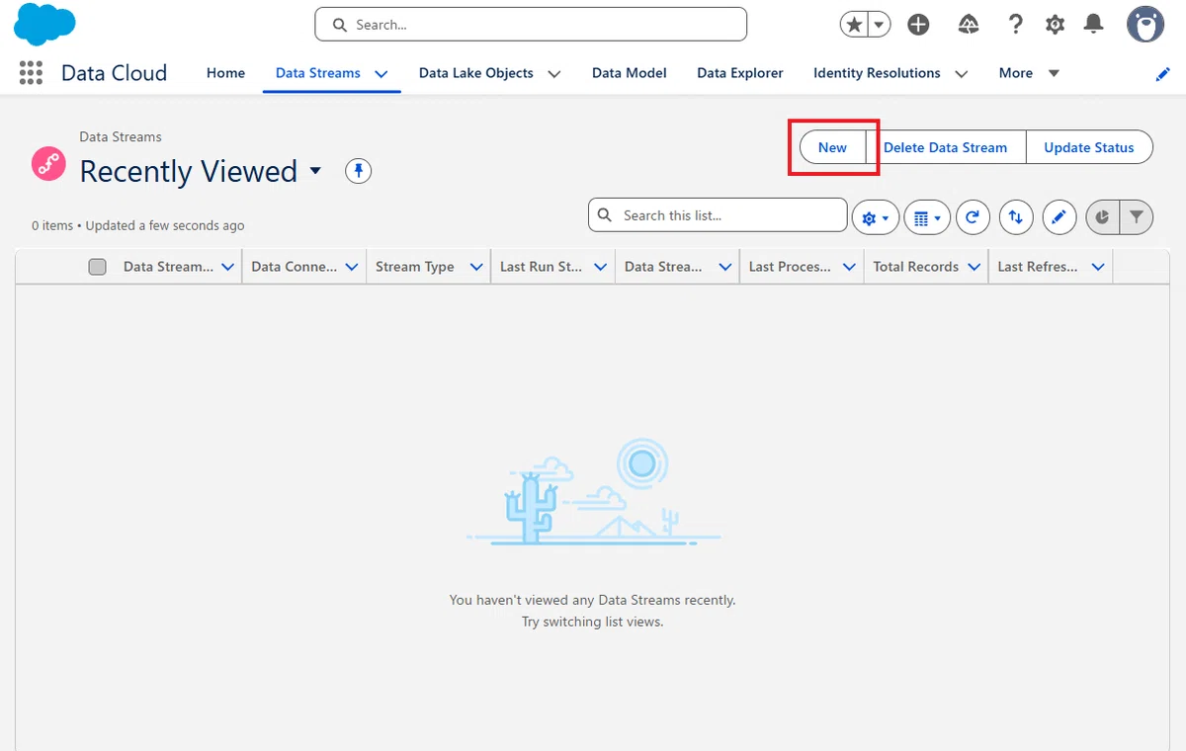Sort by the Stream Type column header
This screenshot has height=751, width=1186.
[415, 267]
